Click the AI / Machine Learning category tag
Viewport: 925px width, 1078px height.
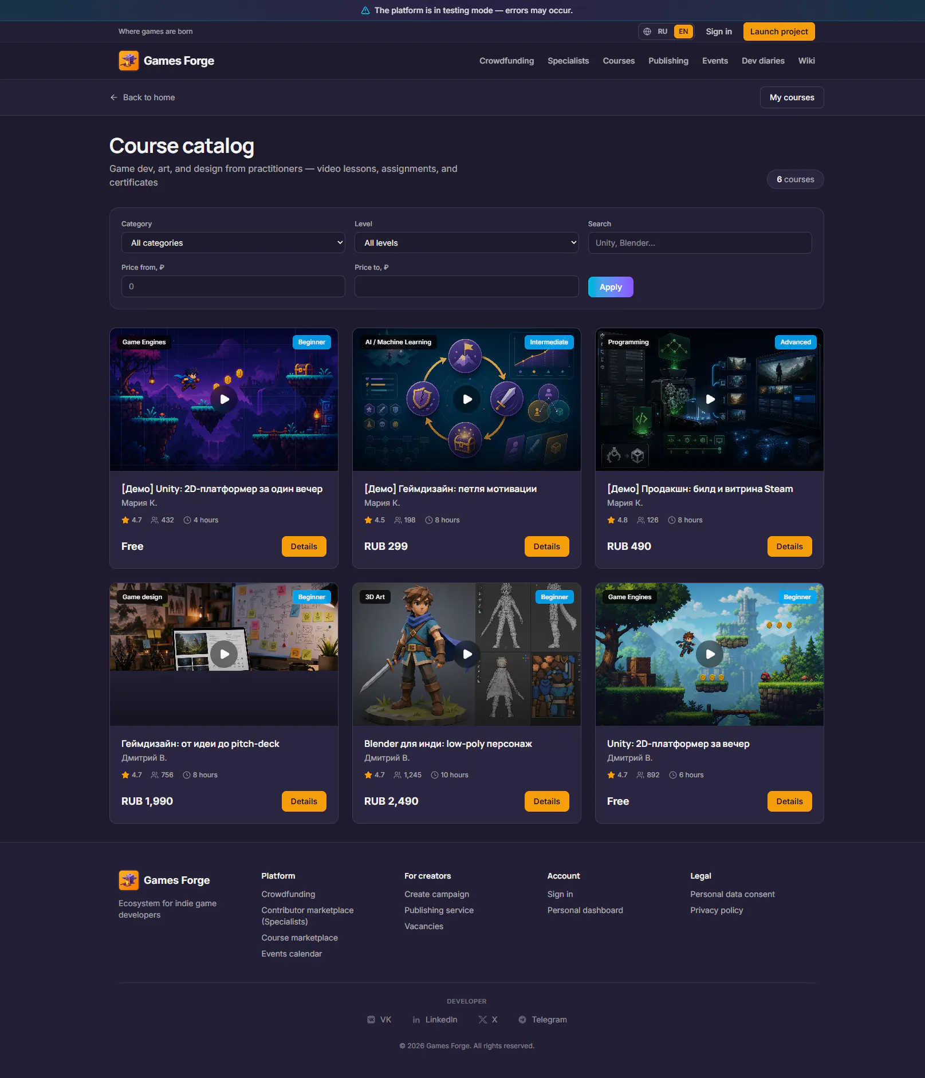pyautogui.click(x=398, y=342)
